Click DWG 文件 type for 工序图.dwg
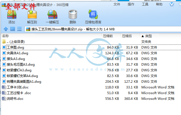Image resolution: width=181 pixels, height=115 pixels. point(149,47)
